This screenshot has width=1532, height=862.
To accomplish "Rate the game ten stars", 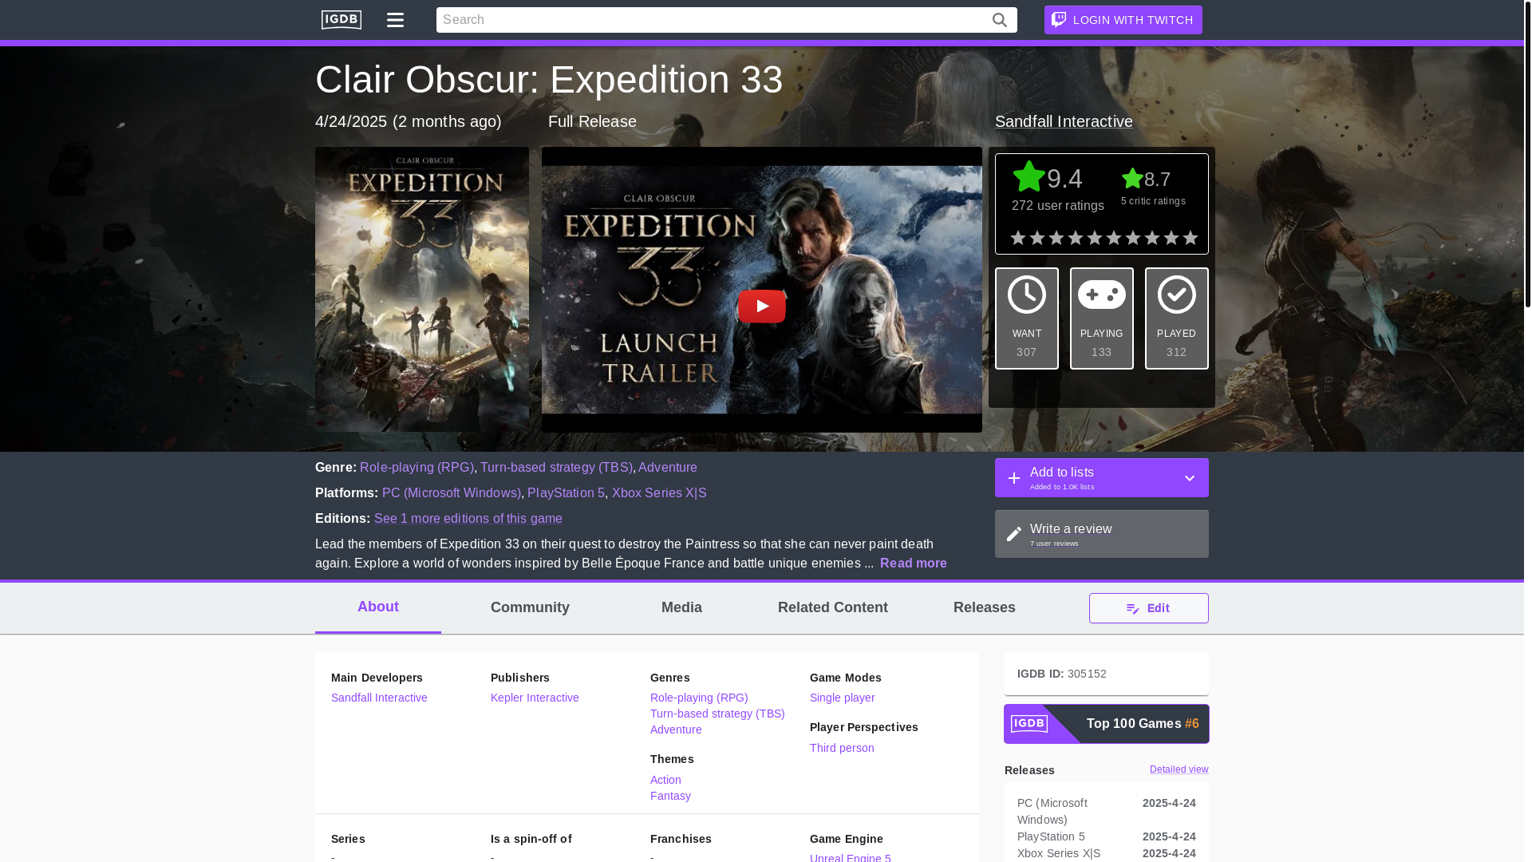I will pyautogui.click(x=1190, y=238).
